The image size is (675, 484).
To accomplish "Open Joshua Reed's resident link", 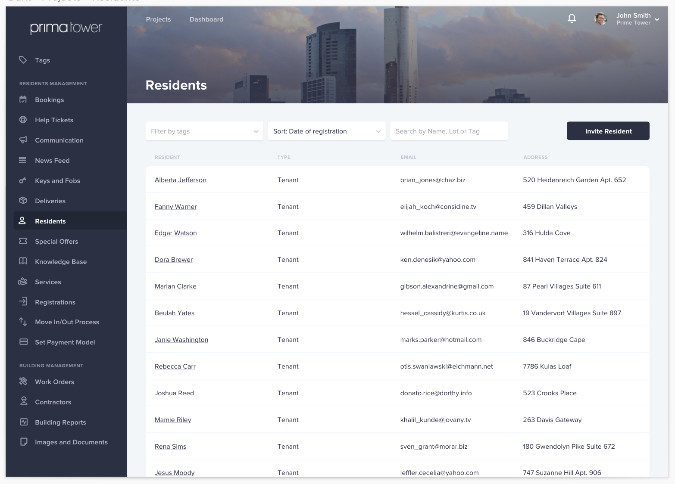I will click(x=174, y=393).
